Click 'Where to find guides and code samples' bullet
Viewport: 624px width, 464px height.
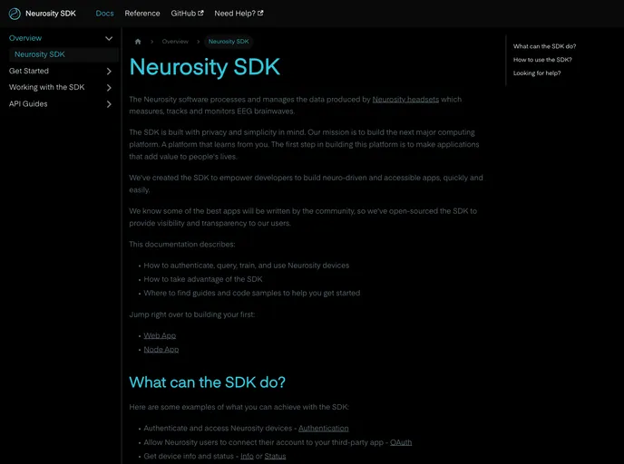pos(252,293)
